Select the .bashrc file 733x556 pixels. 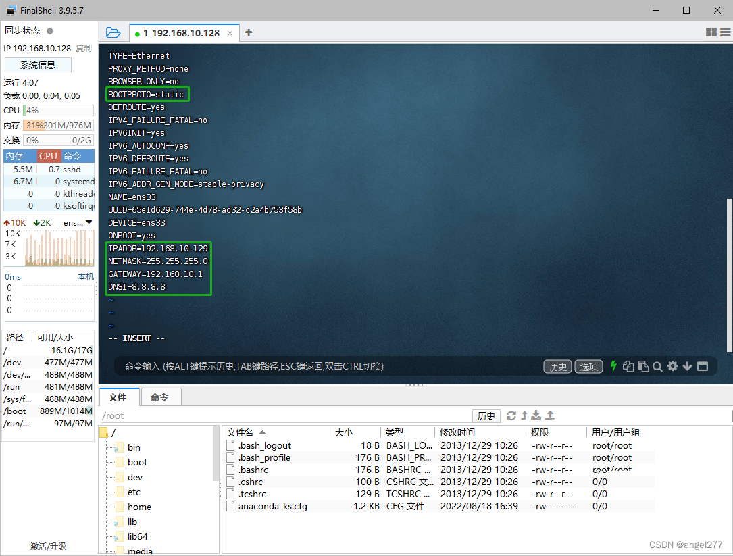[253, 470]
